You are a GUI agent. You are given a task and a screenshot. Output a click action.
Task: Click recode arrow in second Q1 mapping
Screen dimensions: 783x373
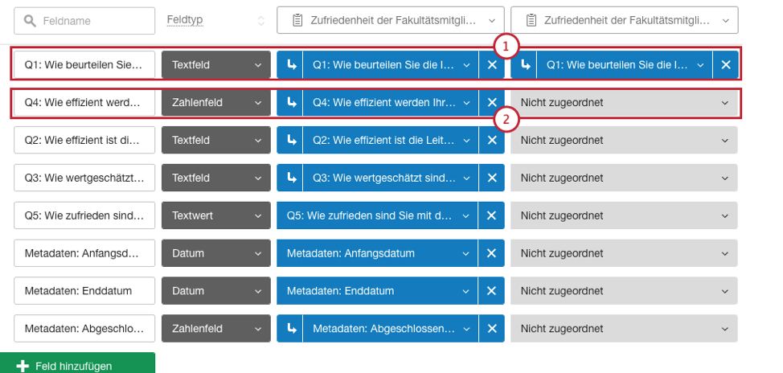click(524, 65)
